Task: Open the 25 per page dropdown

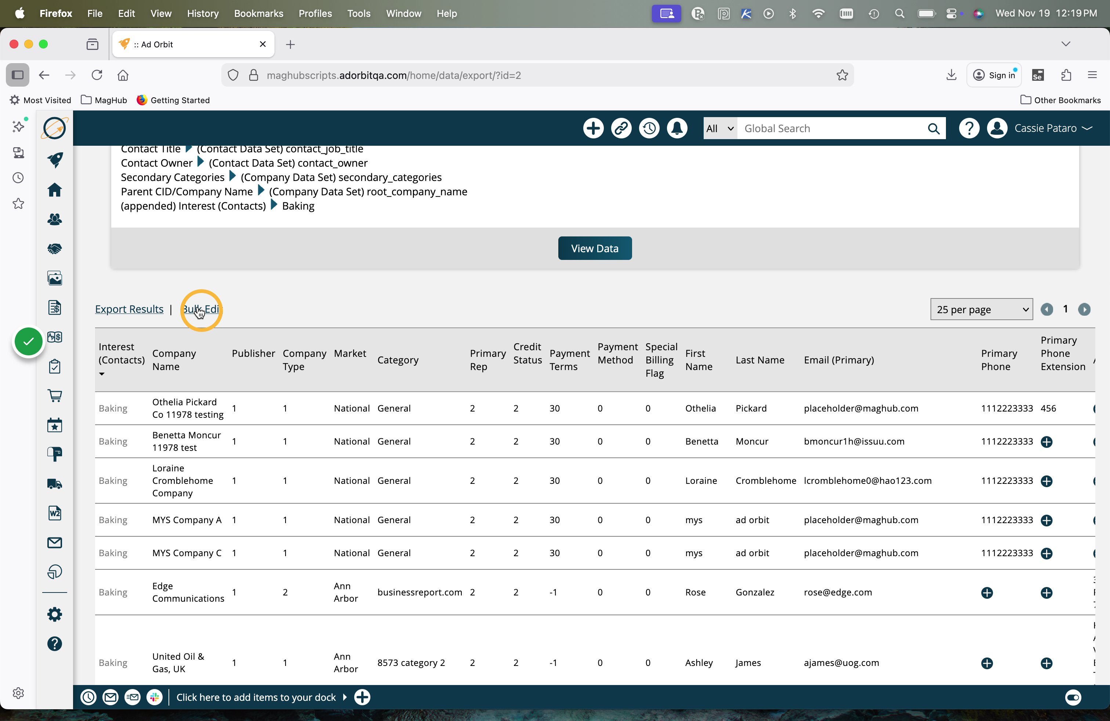Action: [981, 309]
